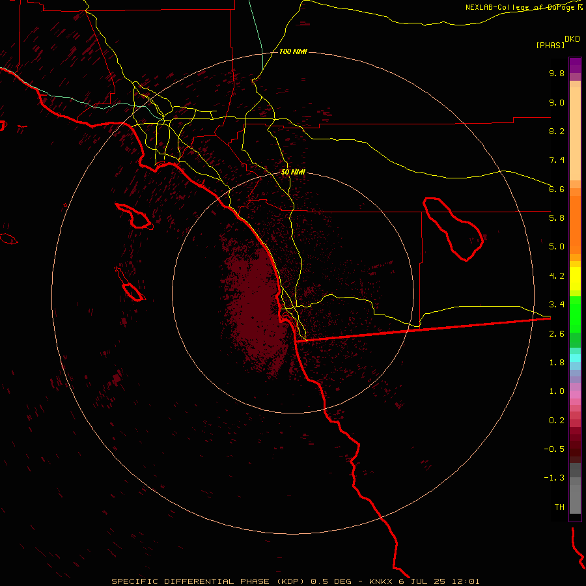
Task: Click the 1.0 scale value
Action: coord(557,391)
